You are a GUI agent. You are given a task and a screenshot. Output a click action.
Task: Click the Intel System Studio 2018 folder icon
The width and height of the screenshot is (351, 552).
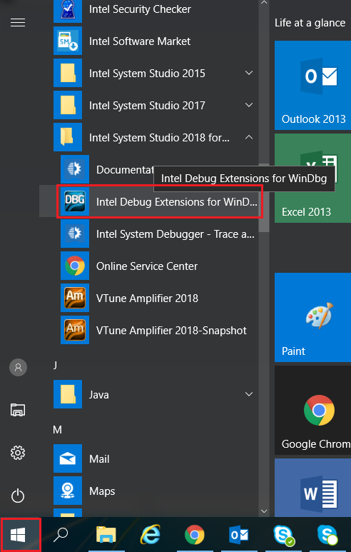(68, 137)
